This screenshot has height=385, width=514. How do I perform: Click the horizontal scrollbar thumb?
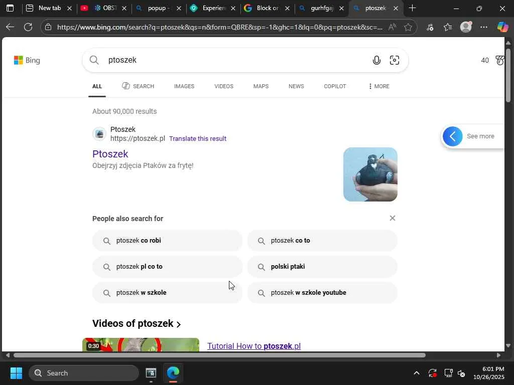tap(220, 355)
